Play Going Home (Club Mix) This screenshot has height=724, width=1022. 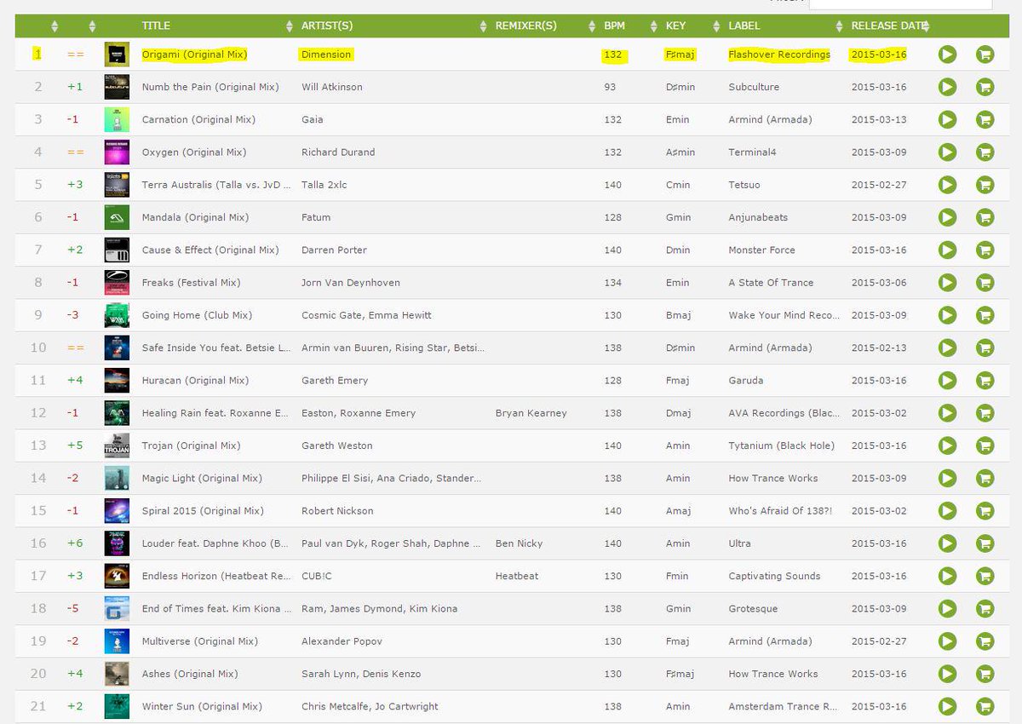tap(947, 315)
